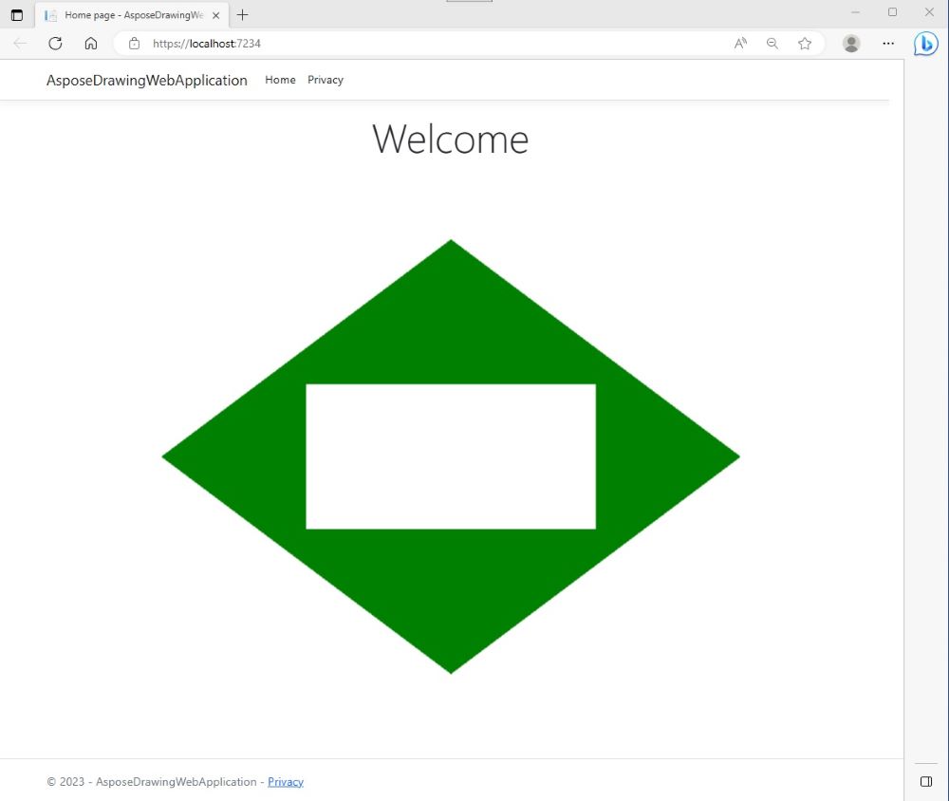The image size is (949, 801).
Task: Open Privacy in the top navigation
Action: (x=326, y=80)
